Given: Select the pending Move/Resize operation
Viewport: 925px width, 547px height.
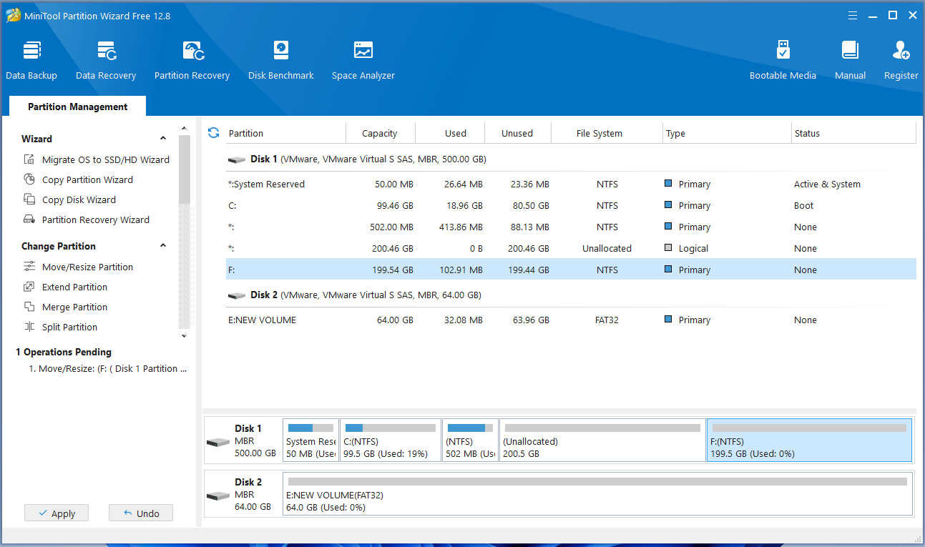Looking at the screenshot, I should 107,369.
